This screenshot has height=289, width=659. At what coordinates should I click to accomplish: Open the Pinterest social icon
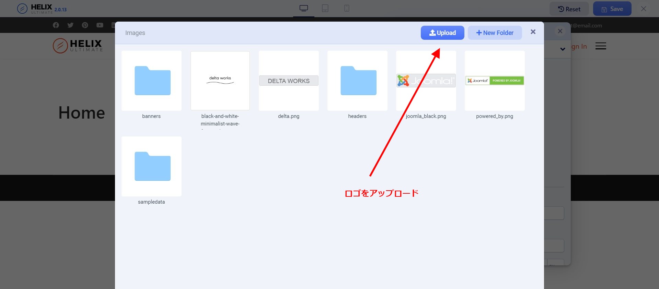click(85, 25)
